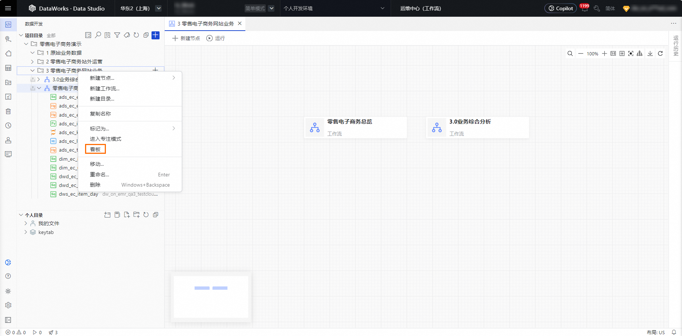This screenshot has width=682, height=336.
Task: Refresh the project directory tree
Action: pos(136,35)
